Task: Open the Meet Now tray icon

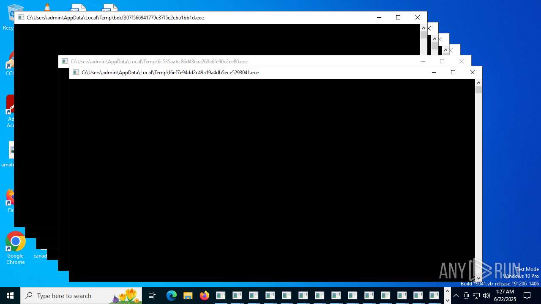Action: [466, 296]
